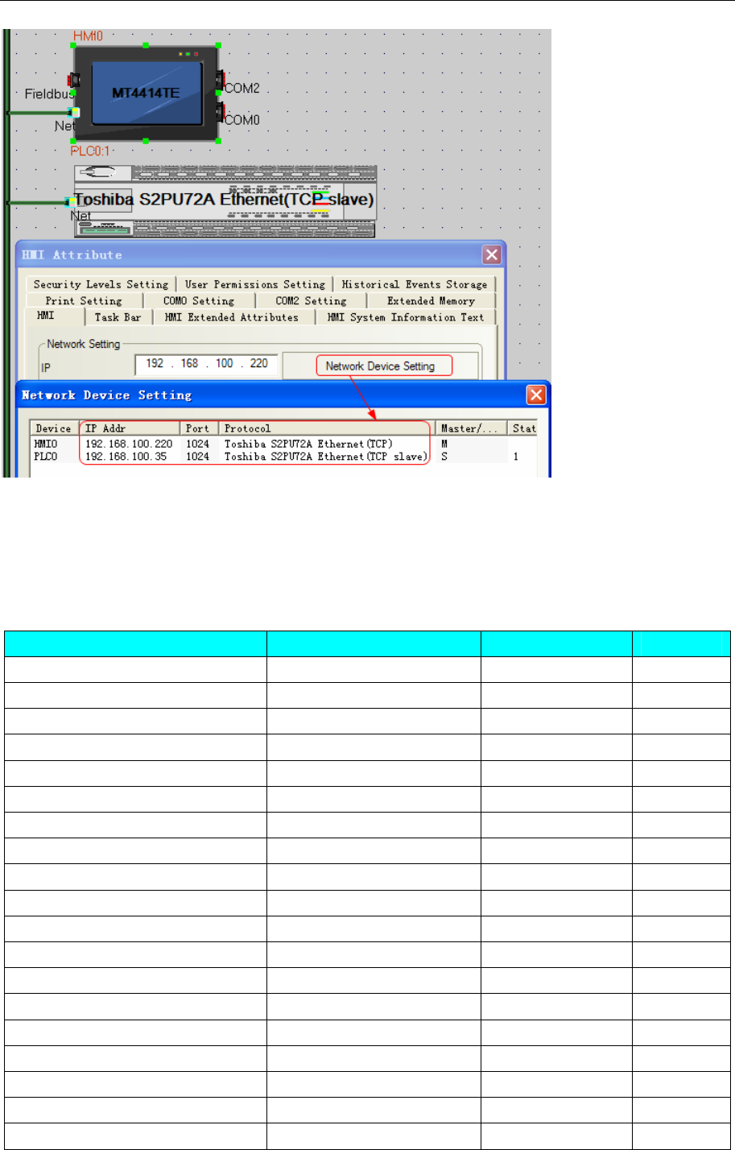Click the Master/... column header
The width and height of the screenshot is (735, 1150).
(x=471, y=428)
